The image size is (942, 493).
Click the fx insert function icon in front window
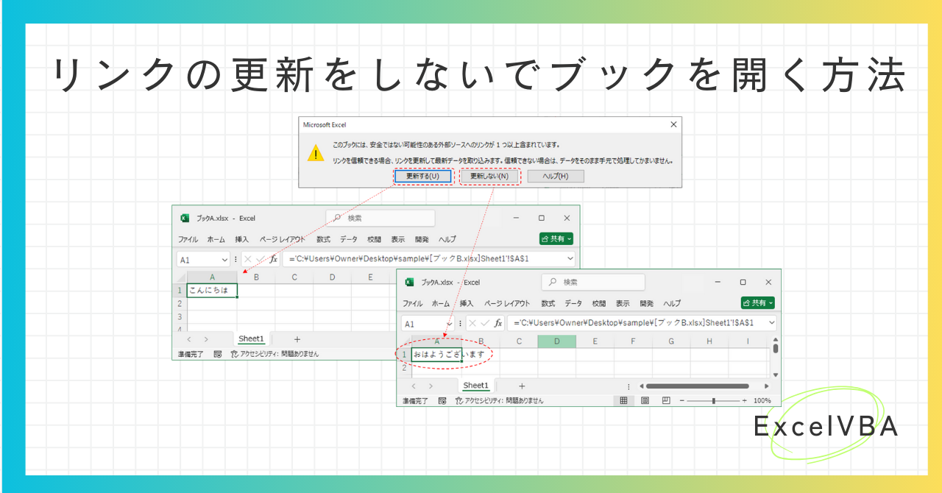coord(498,323)
